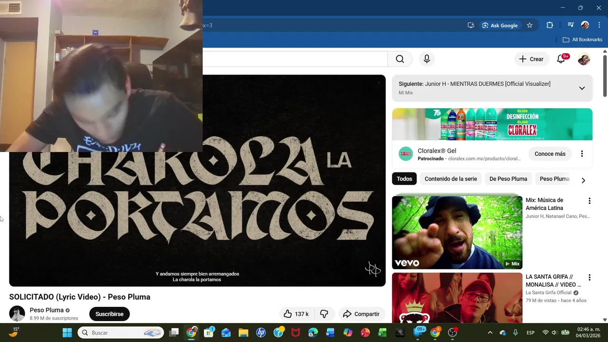Viewport: 608px width, 342px height.
Task: Show hidden system tray icons chevron
Action: (490, 332)
